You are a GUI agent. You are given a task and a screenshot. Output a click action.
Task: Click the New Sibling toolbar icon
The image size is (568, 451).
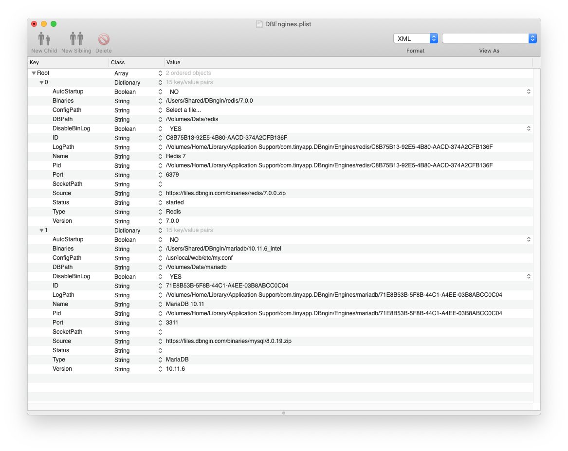coord(76,39)
